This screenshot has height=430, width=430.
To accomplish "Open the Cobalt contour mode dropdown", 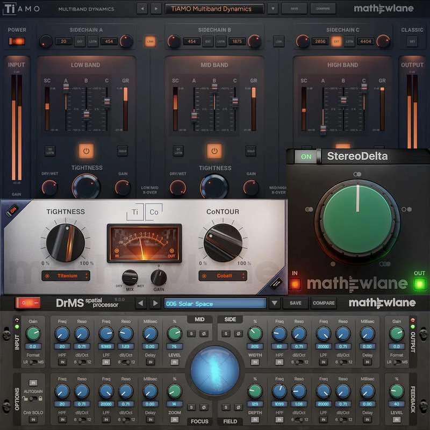I will 223,276.
